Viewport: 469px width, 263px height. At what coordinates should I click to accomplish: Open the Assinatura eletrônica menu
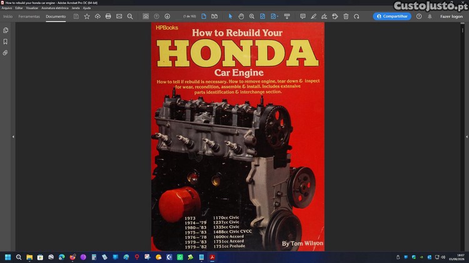coord(55,8)
